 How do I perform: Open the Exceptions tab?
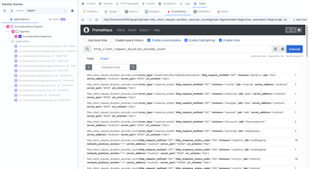coord(167,4)
